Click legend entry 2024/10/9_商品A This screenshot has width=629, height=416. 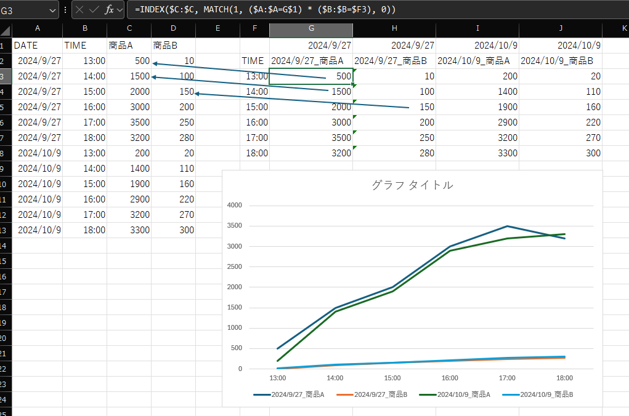pos(455,394)
